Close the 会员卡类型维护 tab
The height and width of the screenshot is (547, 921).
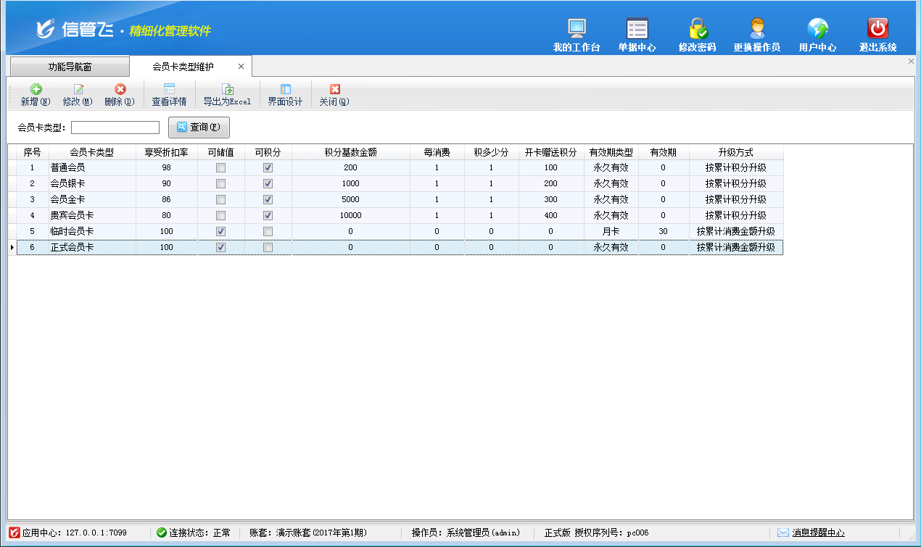(x=241, y=67)
